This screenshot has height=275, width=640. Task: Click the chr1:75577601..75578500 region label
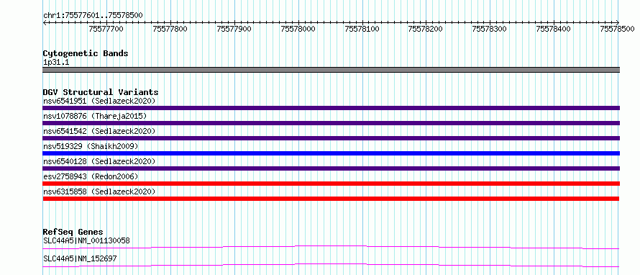tap(93, 15)
